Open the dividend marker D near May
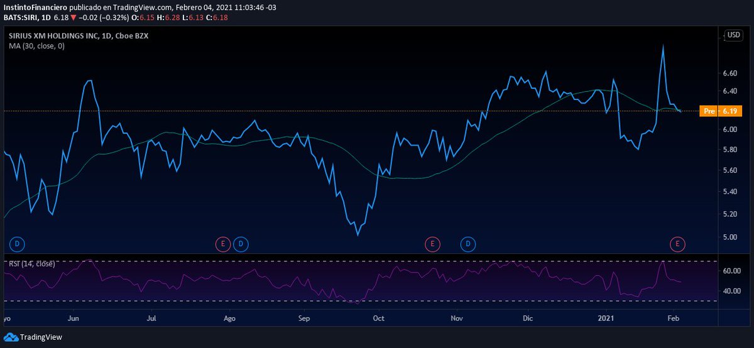 (x=17, y=243)
